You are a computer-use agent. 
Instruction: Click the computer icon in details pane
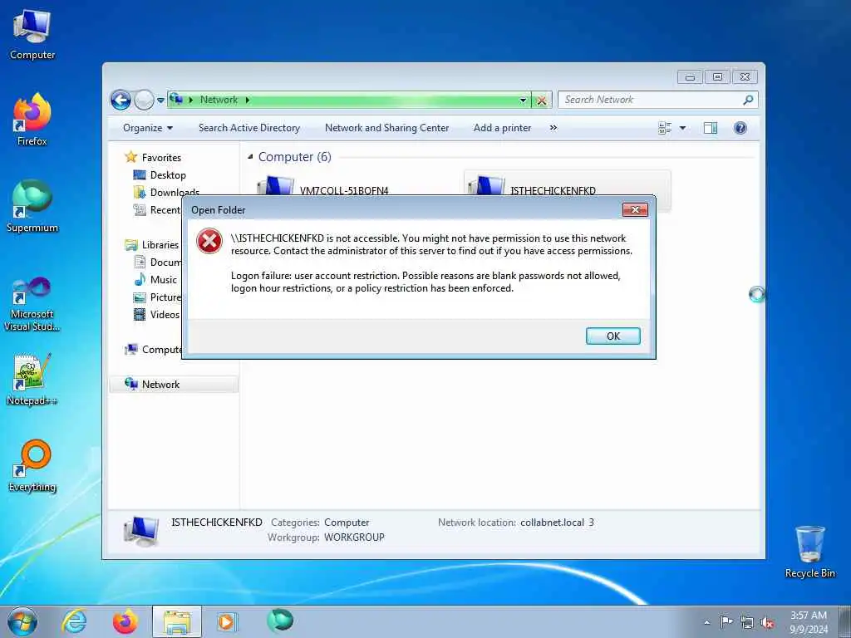(x=141, y=531)
